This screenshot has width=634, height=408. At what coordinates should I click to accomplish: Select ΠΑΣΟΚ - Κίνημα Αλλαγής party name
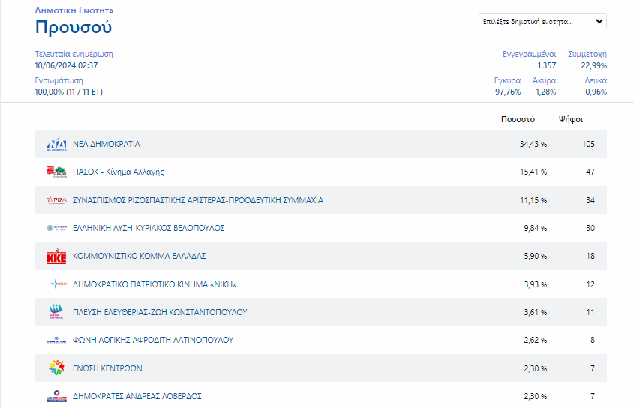(x=118, y=172)
